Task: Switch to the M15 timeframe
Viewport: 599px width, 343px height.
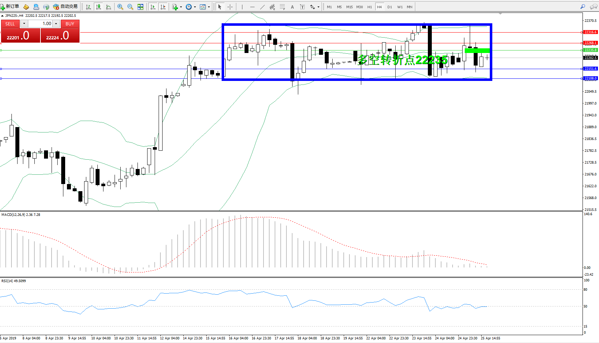Action: coord(349,7)
